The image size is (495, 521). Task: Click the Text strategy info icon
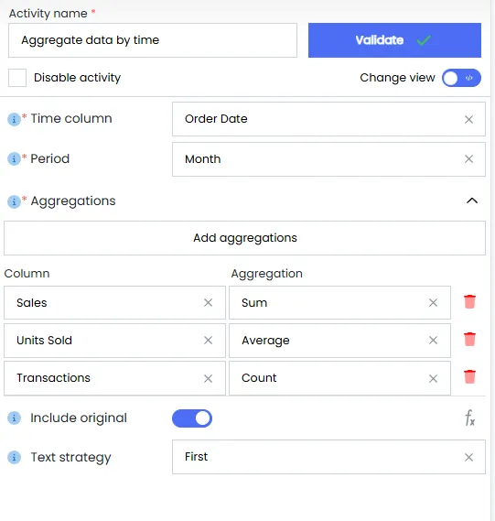[14, 457]
